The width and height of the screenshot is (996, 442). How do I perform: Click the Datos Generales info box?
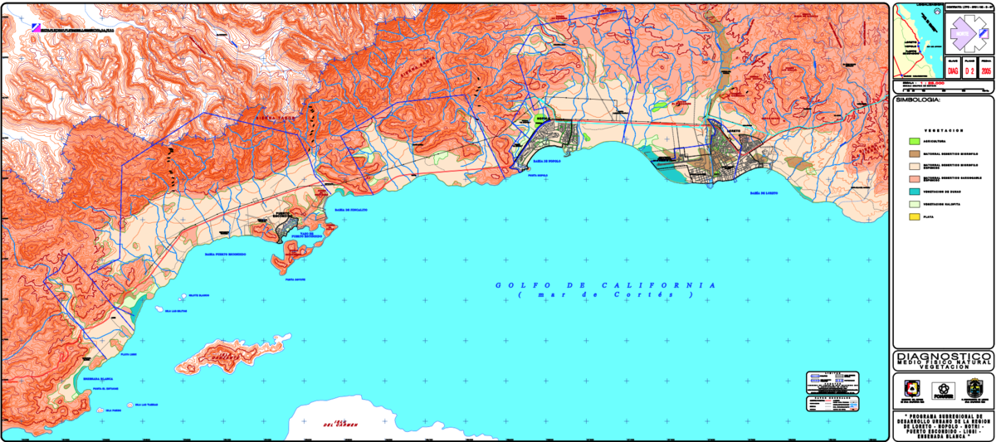point(834,403)
